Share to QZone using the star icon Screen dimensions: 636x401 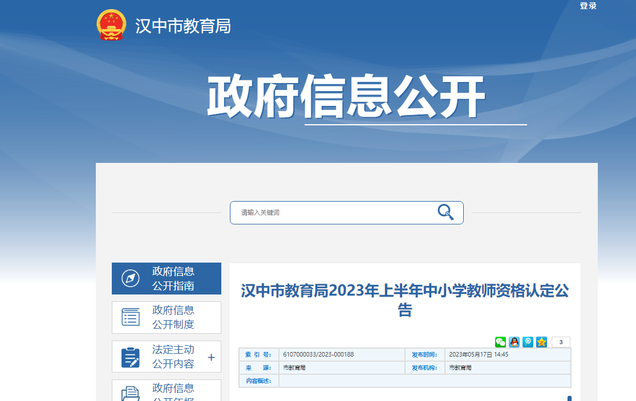tap(541, 342)
